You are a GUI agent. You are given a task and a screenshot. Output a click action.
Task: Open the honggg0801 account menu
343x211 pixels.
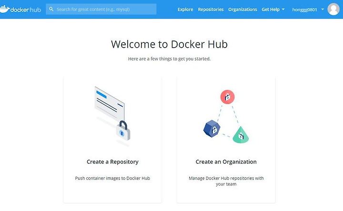(308, 10)
